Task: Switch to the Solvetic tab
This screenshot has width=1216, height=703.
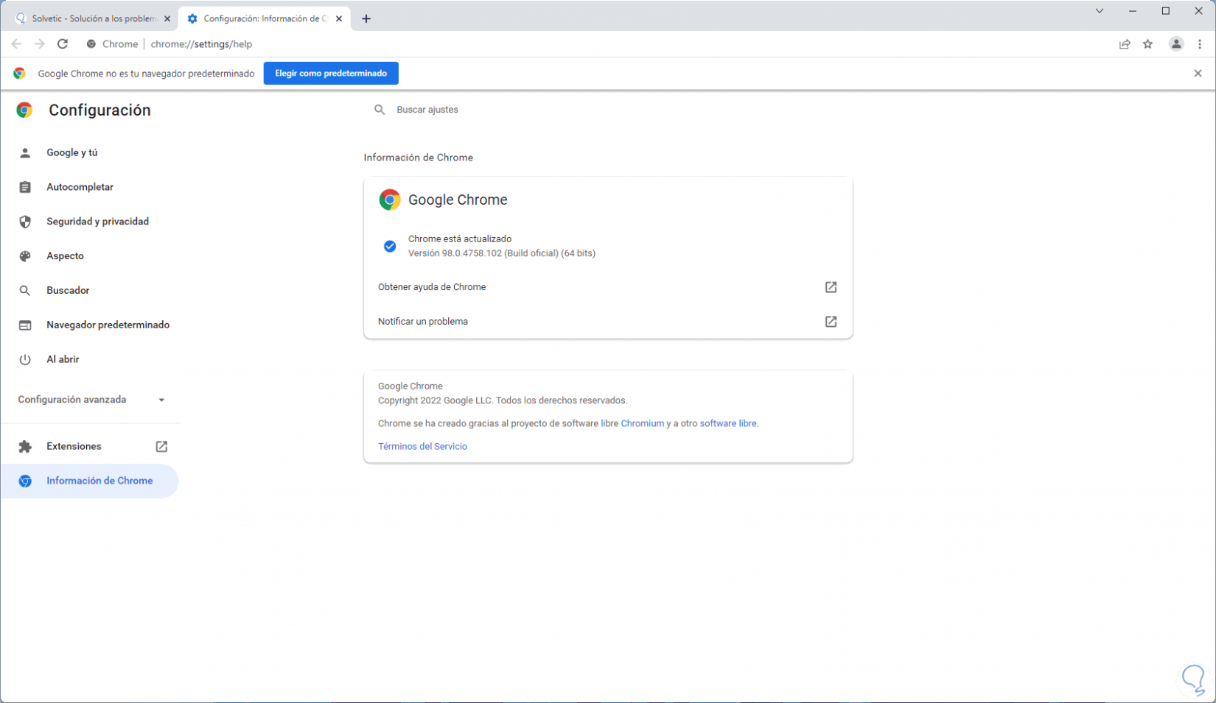Action: point(92,19)
